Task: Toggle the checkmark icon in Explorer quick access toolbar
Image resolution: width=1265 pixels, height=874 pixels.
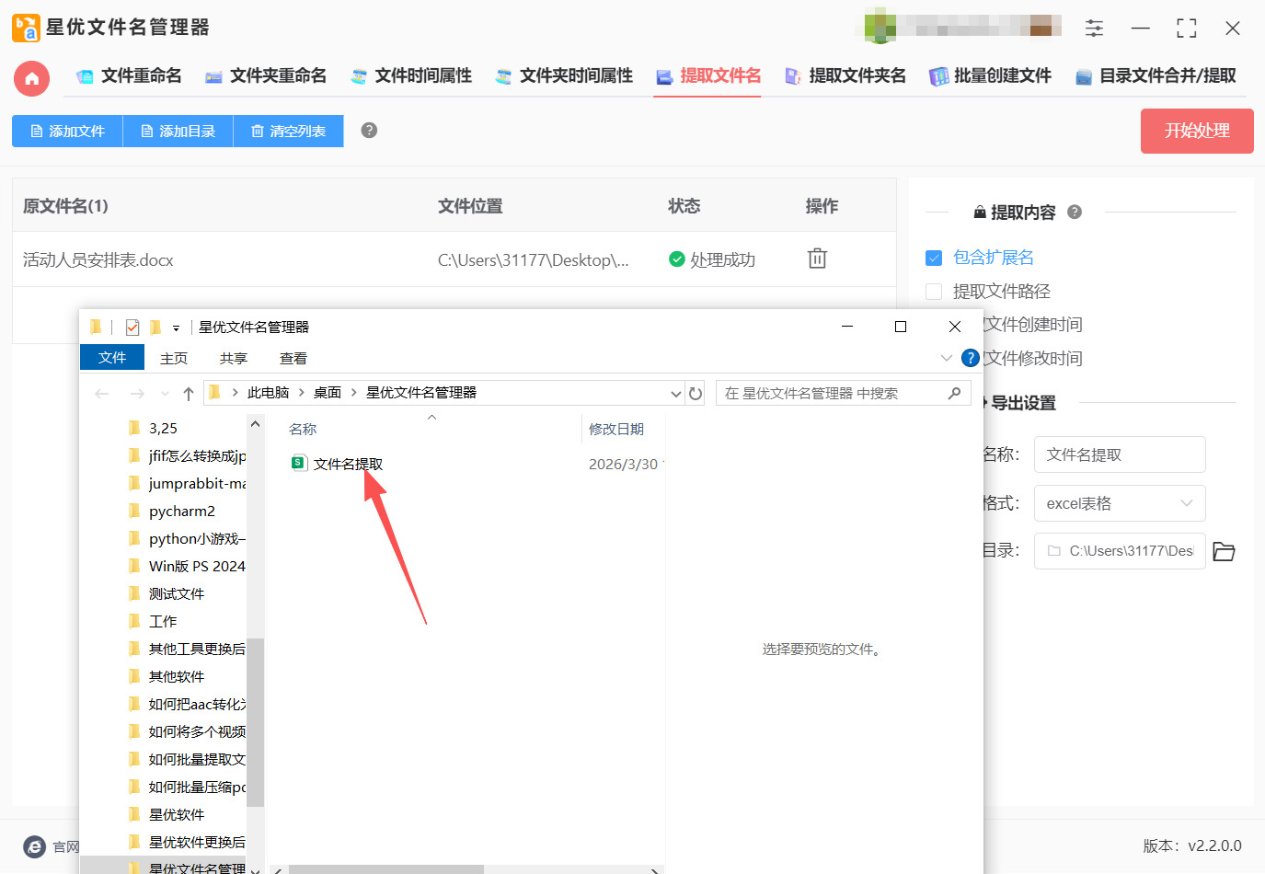Action: pos(132,328)
